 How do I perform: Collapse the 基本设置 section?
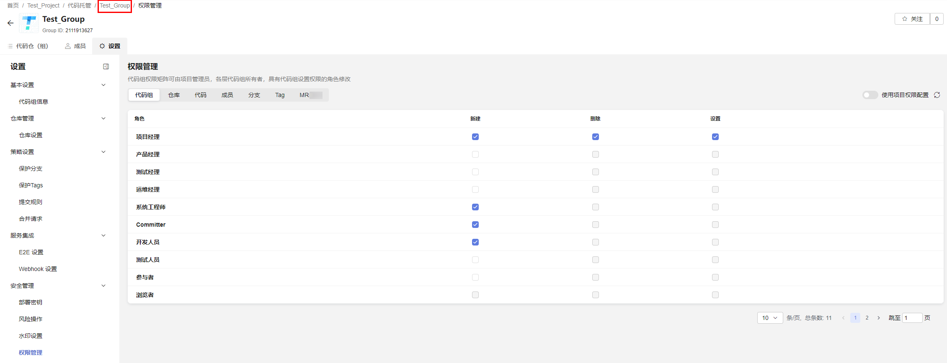pos(103,85)
